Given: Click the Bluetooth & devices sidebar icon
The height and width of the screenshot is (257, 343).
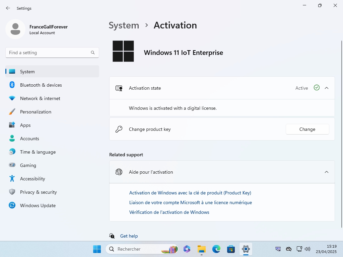Looking at the screenshot, I should (12, 85).
